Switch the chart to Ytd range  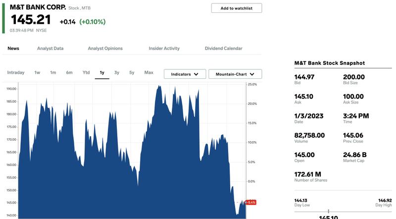[86, 72]
